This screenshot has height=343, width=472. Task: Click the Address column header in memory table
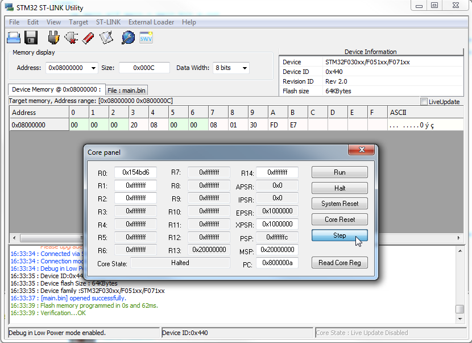coord(39,113)
